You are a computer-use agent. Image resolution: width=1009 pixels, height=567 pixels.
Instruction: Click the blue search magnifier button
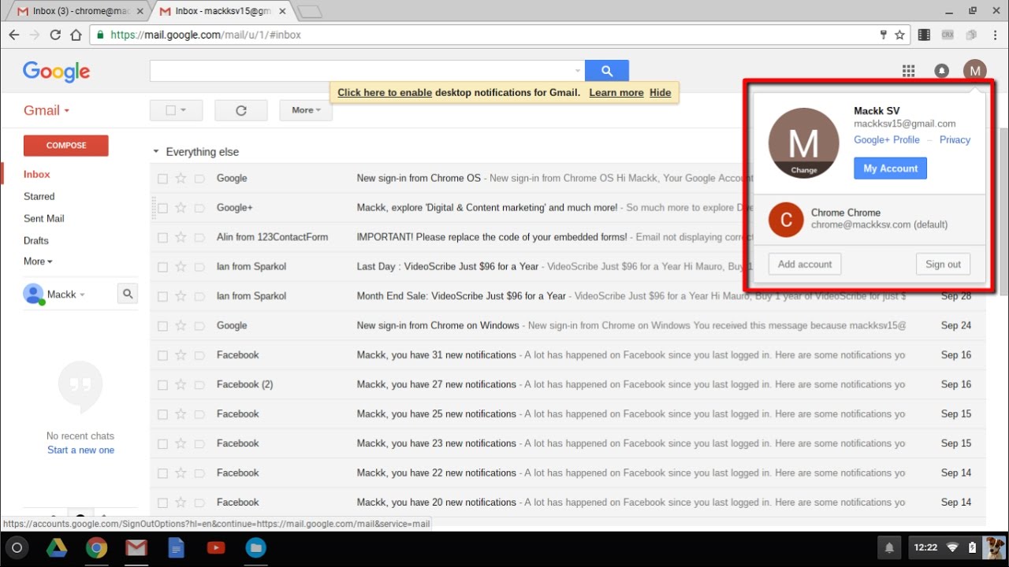tap(607, 71)
